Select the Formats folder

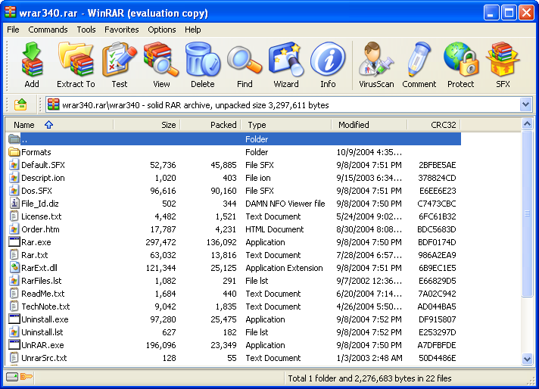click(x=36, y=152)
